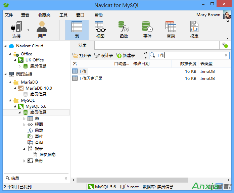
Task: Click the Navicat Cloud icon in tree
Action: pos(11,46)
